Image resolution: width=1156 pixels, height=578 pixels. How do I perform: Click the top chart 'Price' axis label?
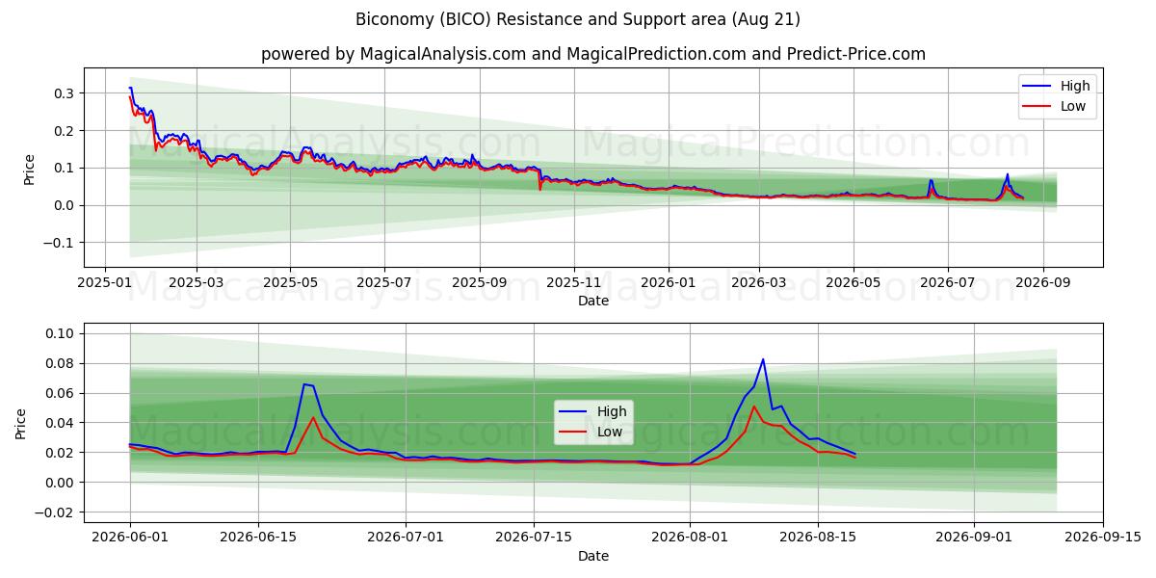(x=28, y=167)
